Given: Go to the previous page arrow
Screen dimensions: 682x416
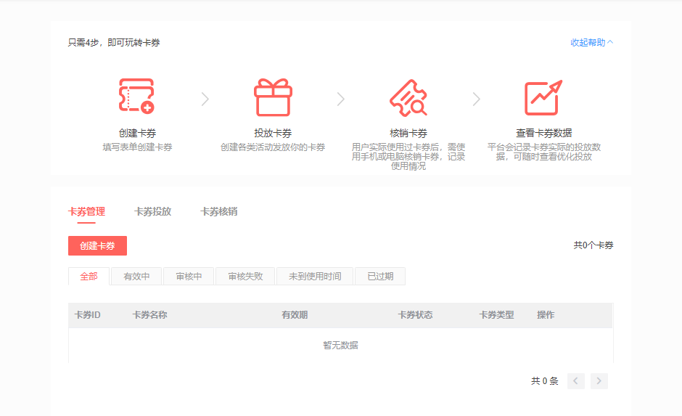Looking at the screenshot, I should [576, 381].
